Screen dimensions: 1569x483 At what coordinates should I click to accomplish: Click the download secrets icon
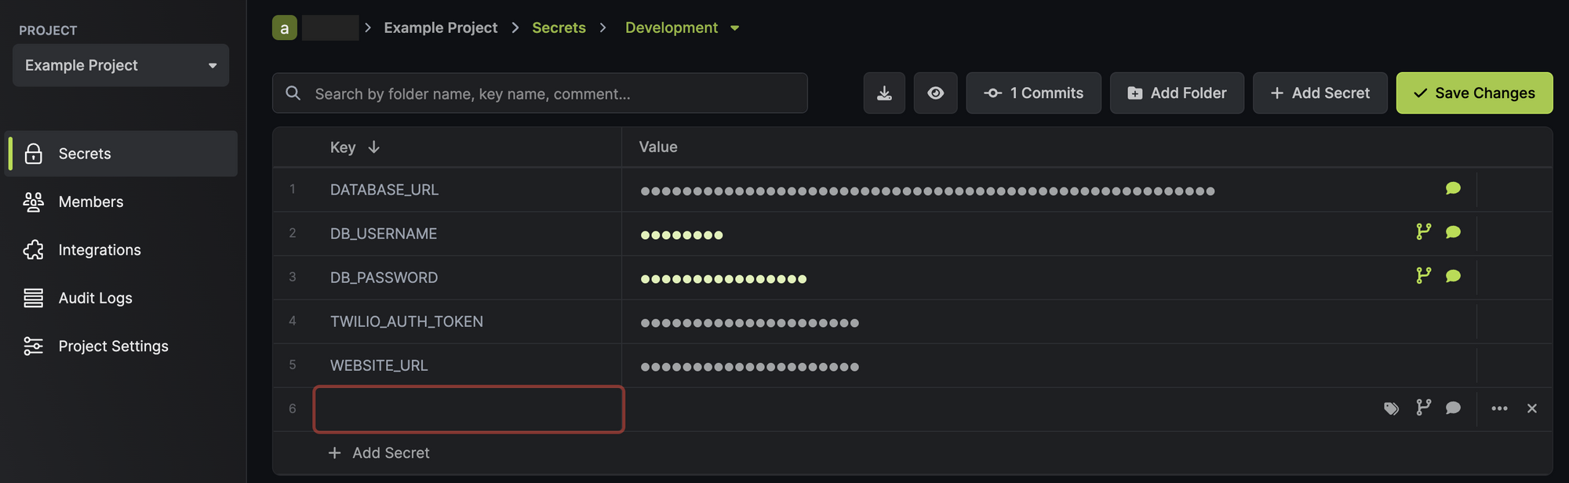tap(884, 93)
